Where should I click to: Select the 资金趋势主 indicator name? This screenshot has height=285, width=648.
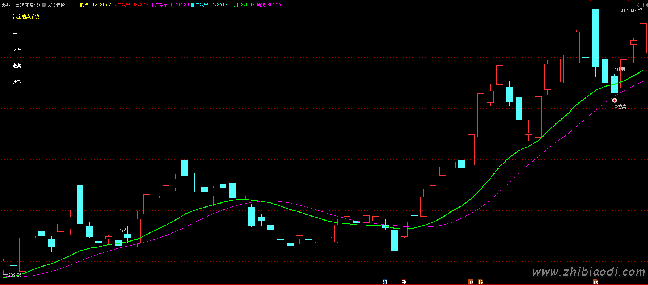point(58,5)
